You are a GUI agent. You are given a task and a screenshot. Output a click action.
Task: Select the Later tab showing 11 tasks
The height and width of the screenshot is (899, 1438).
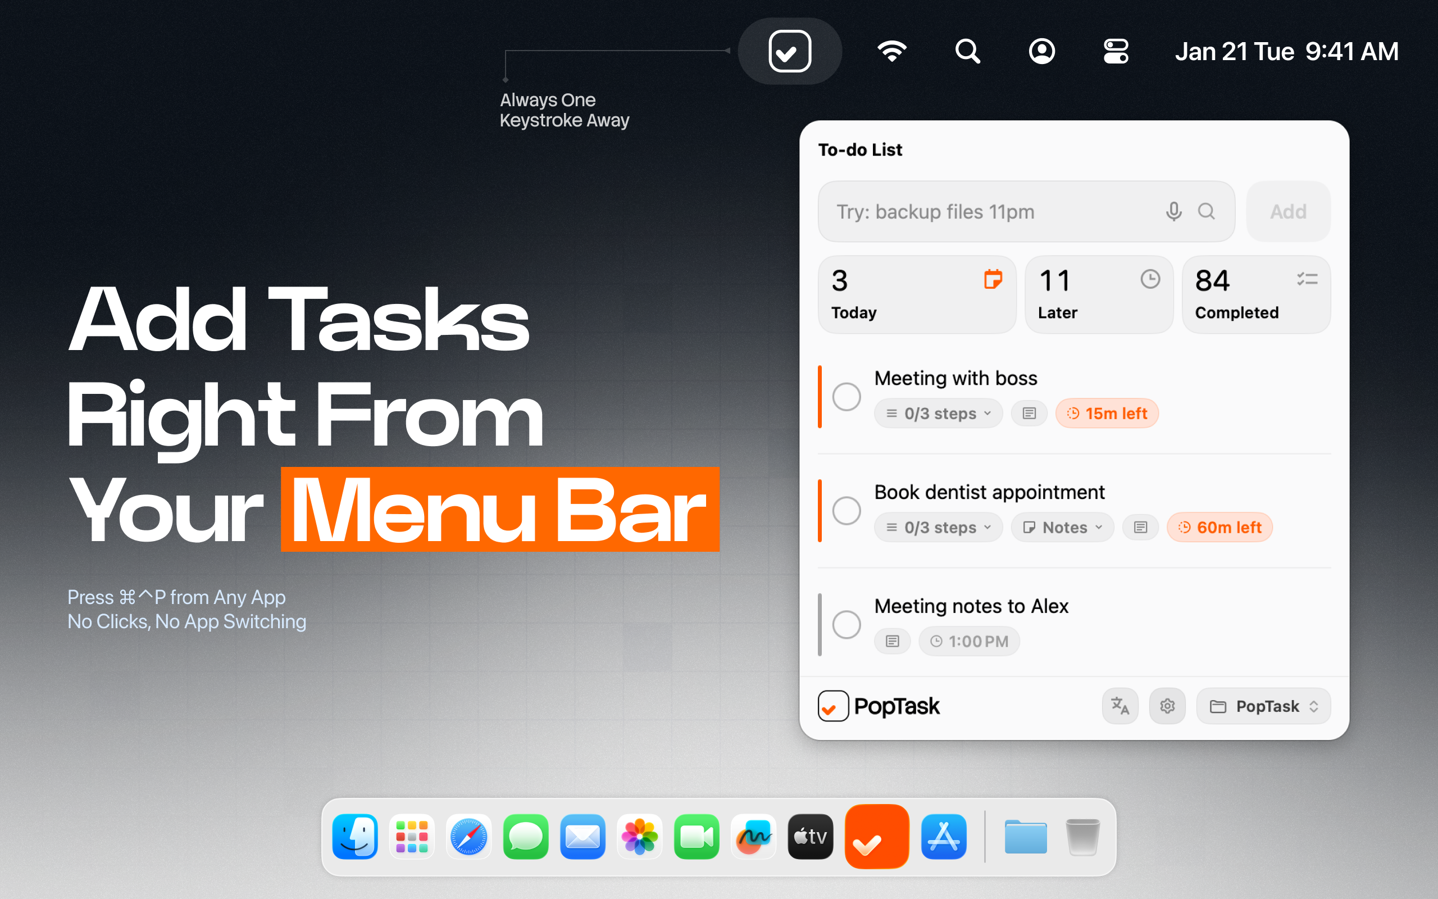(x=1099, y=295)
